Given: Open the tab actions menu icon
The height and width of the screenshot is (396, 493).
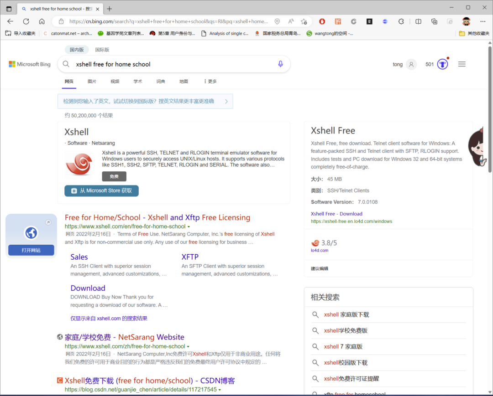Looking at the screenshot, I should pos(9,9).
